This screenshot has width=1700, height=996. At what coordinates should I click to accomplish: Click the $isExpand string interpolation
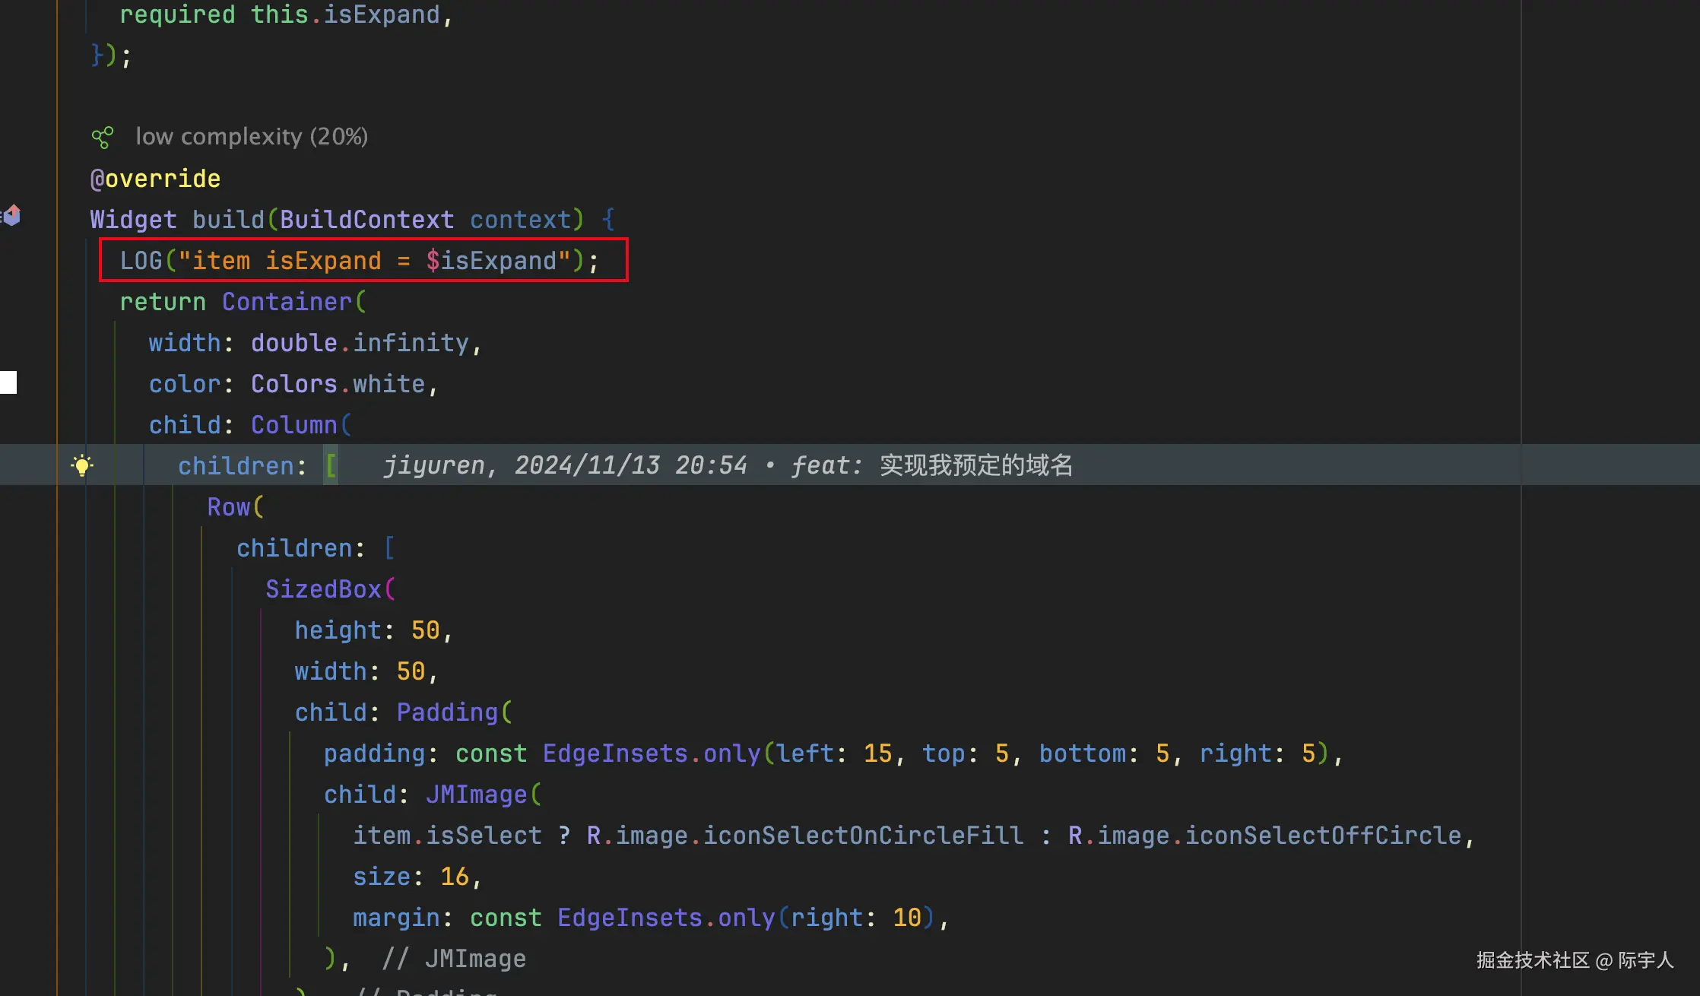pyautogui.click(x=490, y=261)
